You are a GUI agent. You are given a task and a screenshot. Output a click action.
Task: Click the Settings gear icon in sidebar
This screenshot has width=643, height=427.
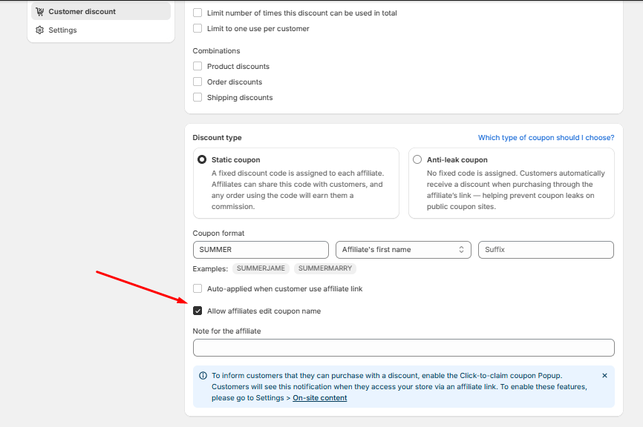tap(40, 30)
